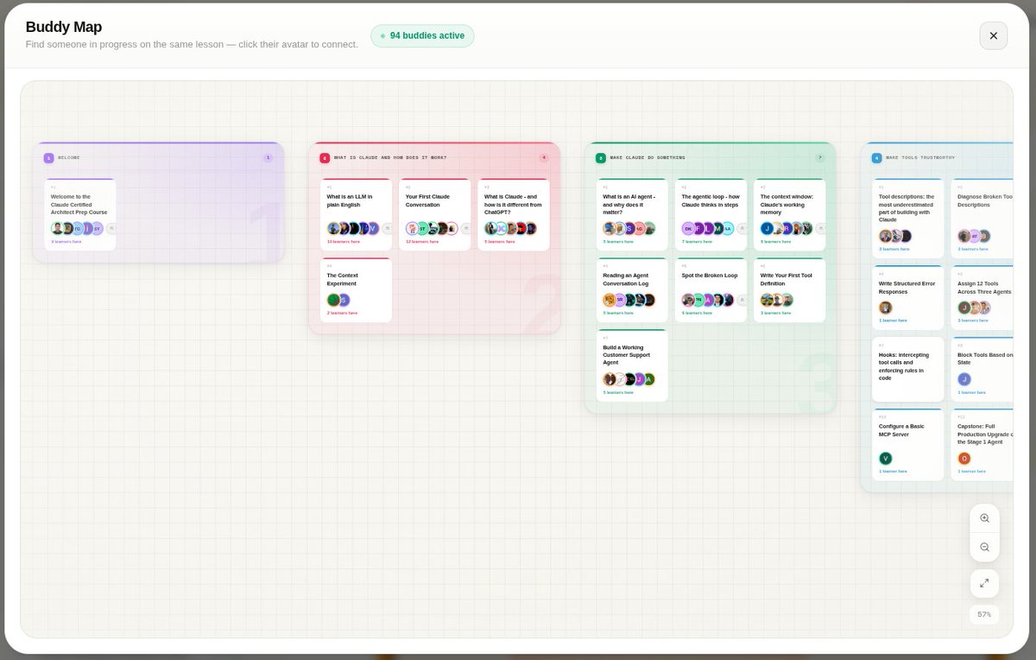1036x660 pixels.
Task: Click the DK avatar in The agentic loop card
Action: (688, 228)
